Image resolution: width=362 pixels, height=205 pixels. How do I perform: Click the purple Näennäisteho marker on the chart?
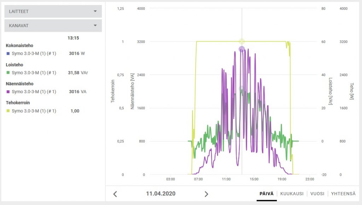242,49
